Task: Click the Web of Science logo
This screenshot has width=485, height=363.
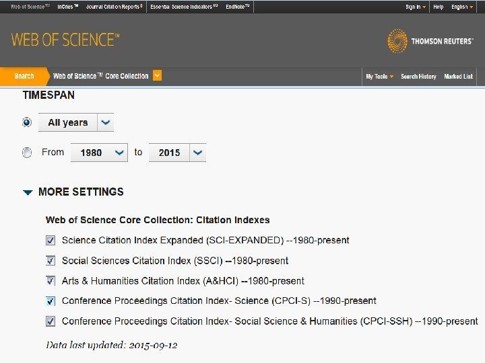Action: [65, 40]
